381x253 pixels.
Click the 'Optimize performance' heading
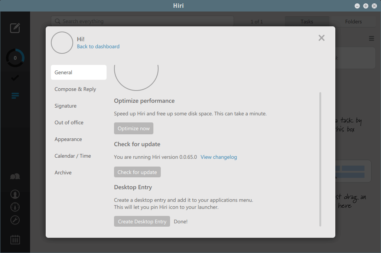144,101
